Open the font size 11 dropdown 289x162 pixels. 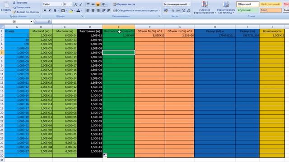coord(71,4)
